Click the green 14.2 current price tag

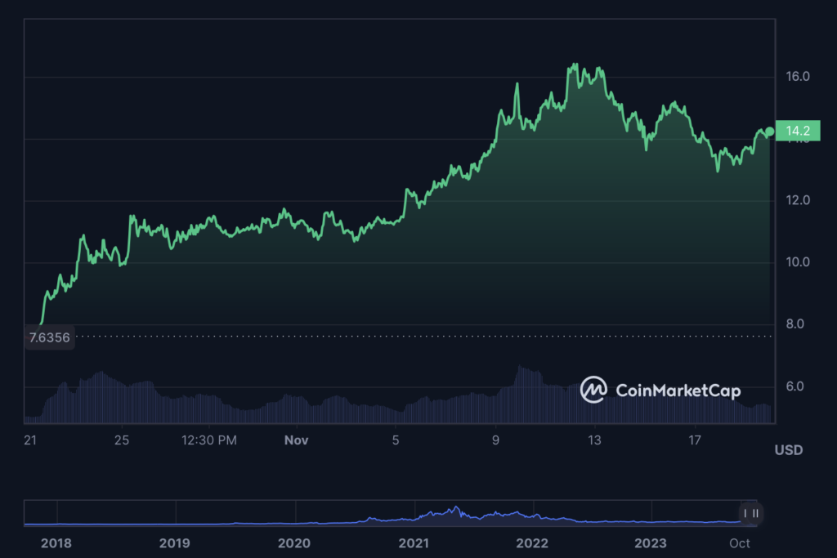click(x=798, y=131)
